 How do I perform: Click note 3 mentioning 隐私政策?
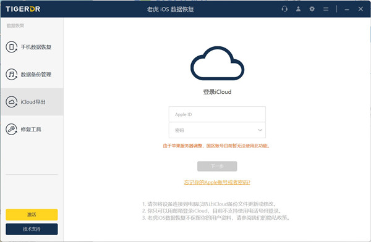click(216, 218)
